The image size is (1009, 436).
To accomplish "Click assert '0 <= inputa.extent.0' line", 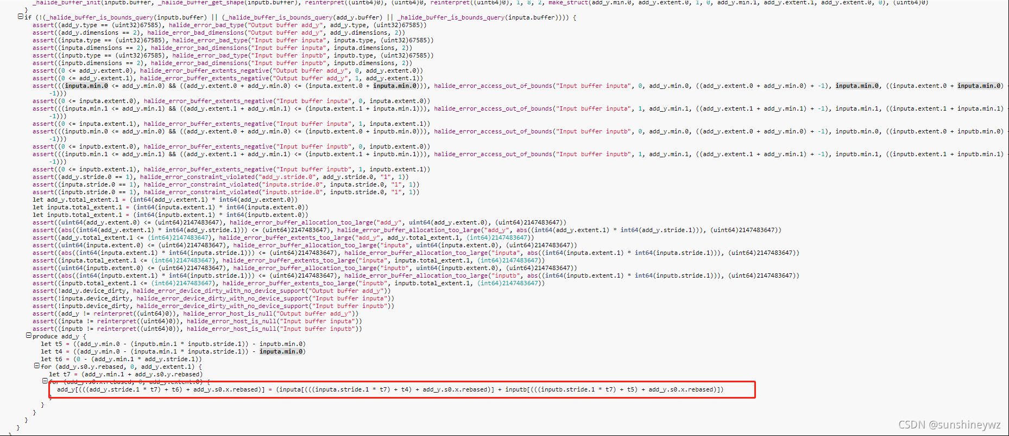I will pyautogui.click(x=231, y=101).
